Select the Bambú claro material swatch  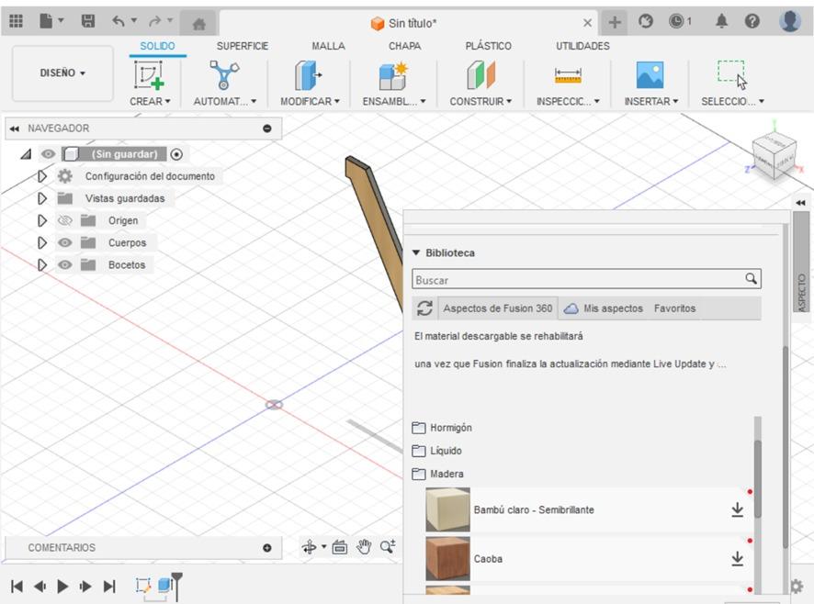coord(447,509)
